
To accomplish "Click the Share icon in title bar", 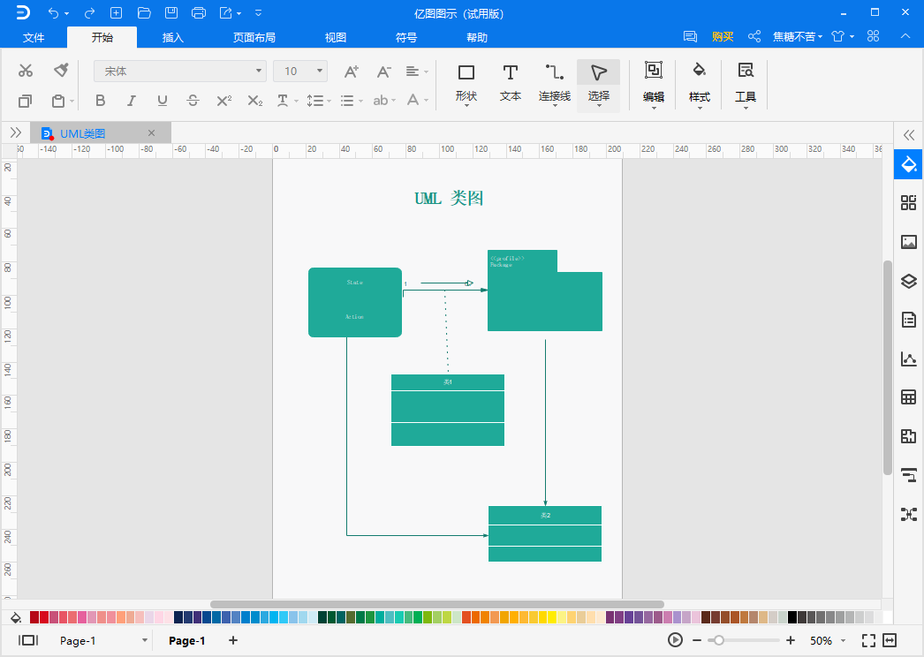I will coord(754,36).
